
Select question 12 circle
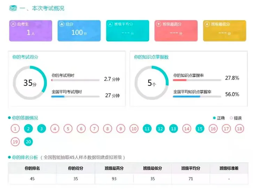click(160, 129)
